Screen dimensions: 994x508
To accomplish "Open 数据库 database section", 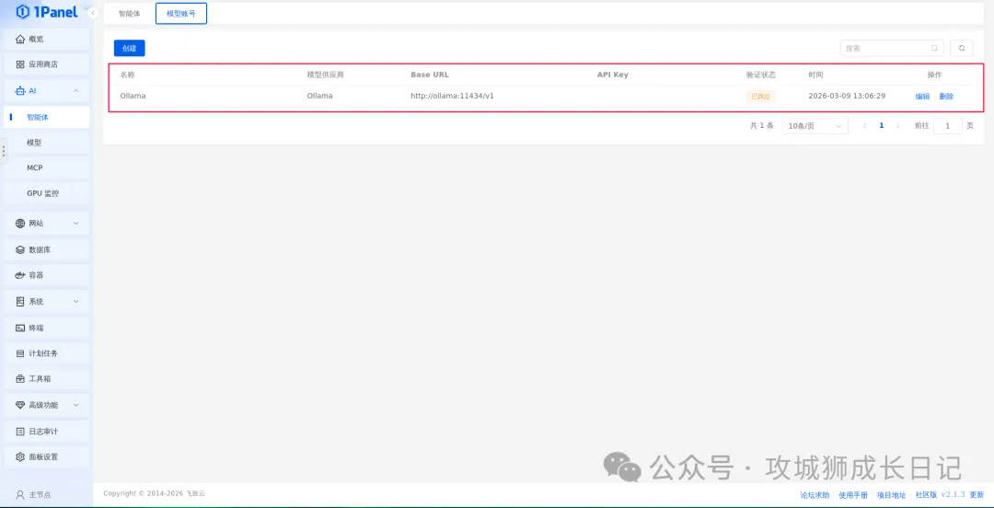I will [40, 249].
